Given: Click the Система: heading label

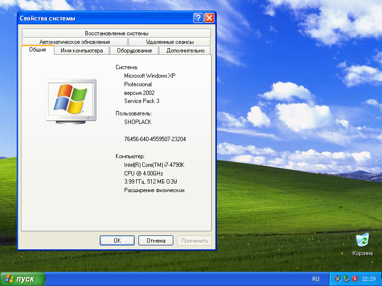Looking at the screenshot, I should click(127, 67).
